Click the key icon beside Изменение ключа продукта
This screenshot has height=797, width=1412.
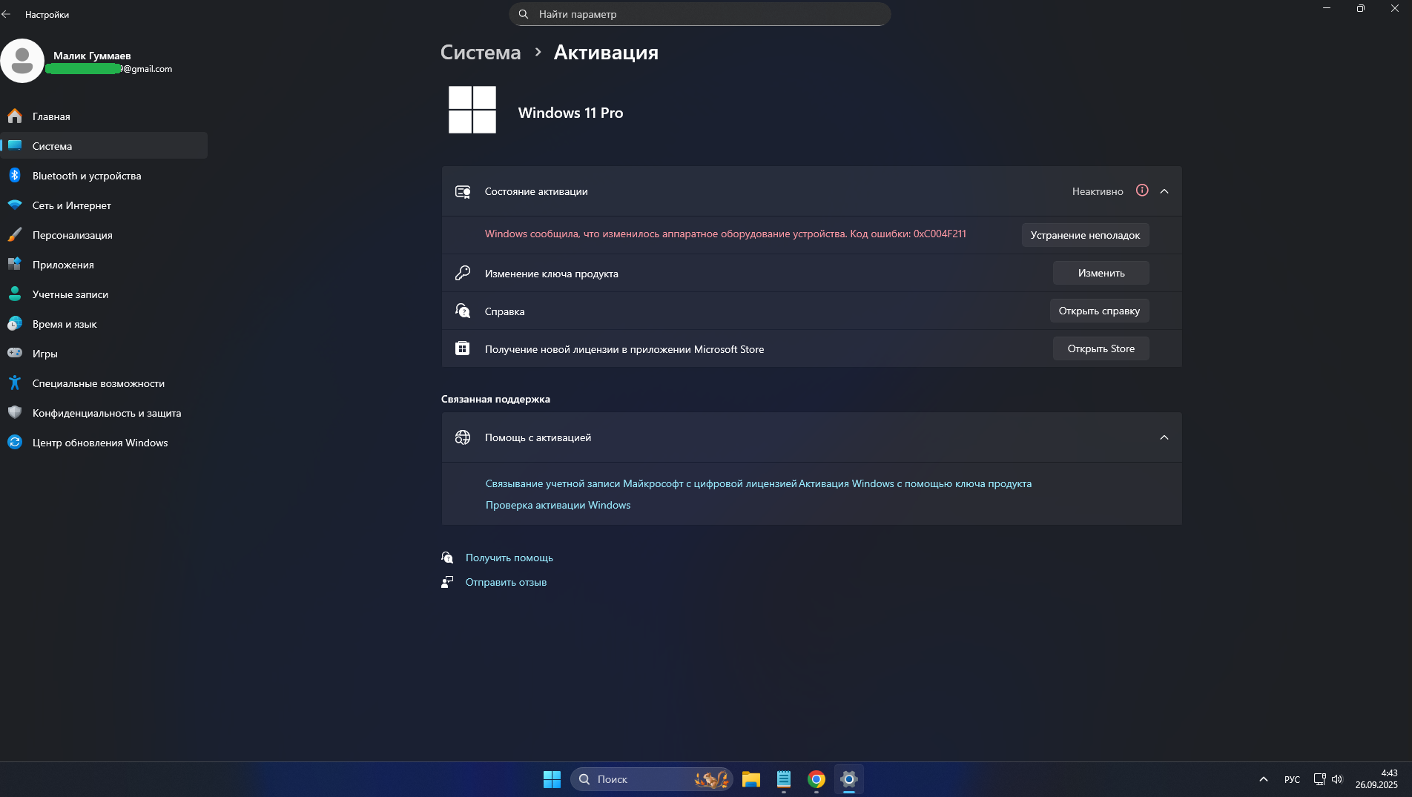pyautogui.click(x=463, y=273)
